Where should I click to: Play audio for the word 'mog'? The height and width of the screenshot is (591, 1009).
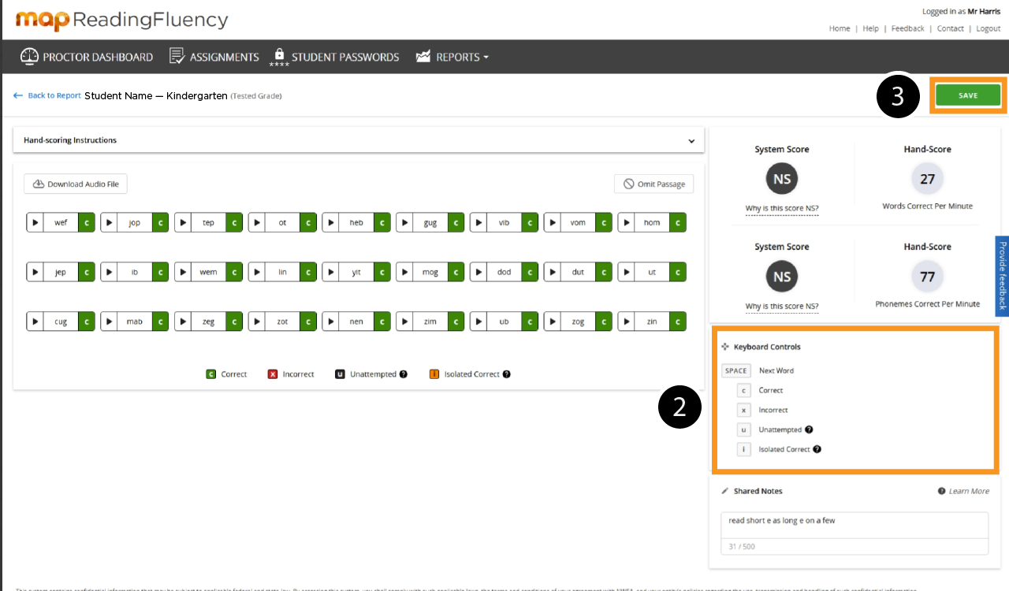[404, 272]
